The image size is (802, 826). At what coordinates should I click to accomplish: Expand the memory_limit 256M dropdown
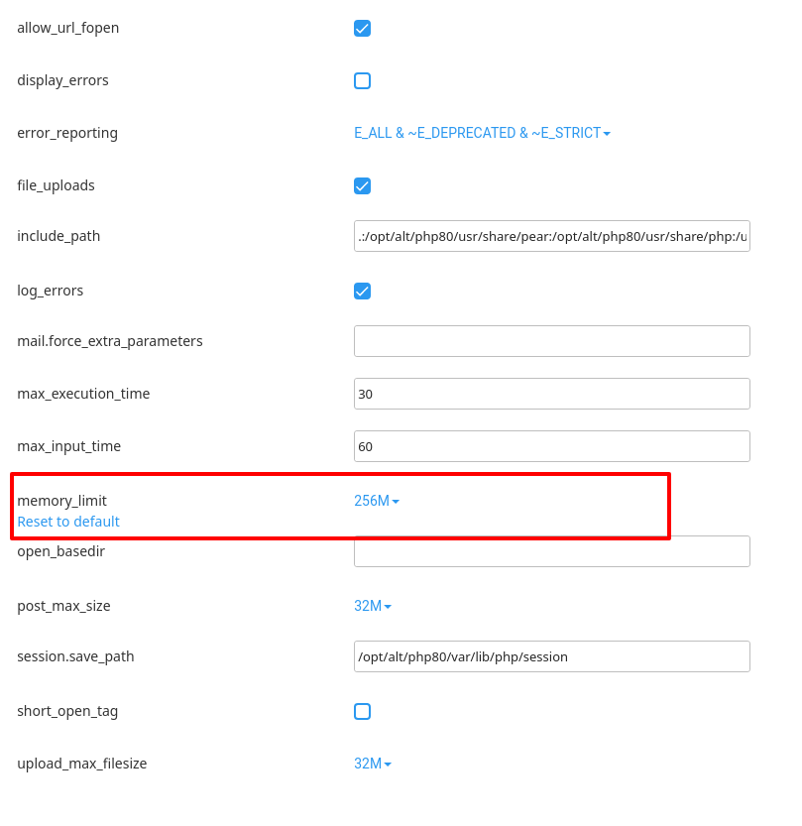click(377, 501)
